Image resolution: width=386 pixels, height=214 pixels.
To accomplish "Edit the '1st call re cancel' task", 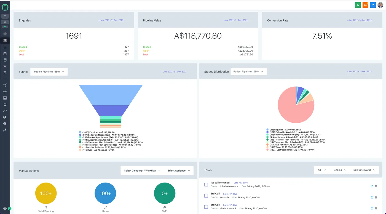I will click(x=372, y=186).
